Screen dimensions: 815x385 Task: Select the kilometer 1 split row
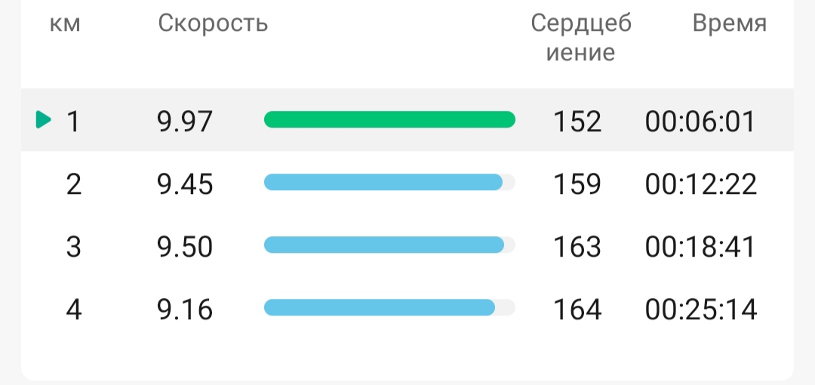pos(407,120)
